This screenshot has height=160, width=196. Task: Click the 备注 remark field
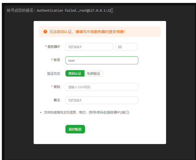pyautogui.click(x=102, y=100)
